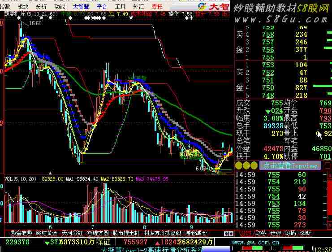Click the 点击查看Topview button
The width and height of the screenshot is (332, 252).
pyautogui.click(x=290, y=165)
